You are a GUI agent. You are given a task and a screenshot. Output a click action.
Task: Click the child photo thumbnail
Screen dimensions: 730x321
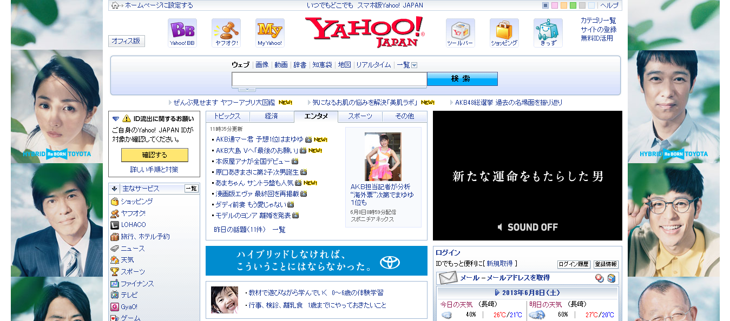pyautogui.click(x=225, y=300)
